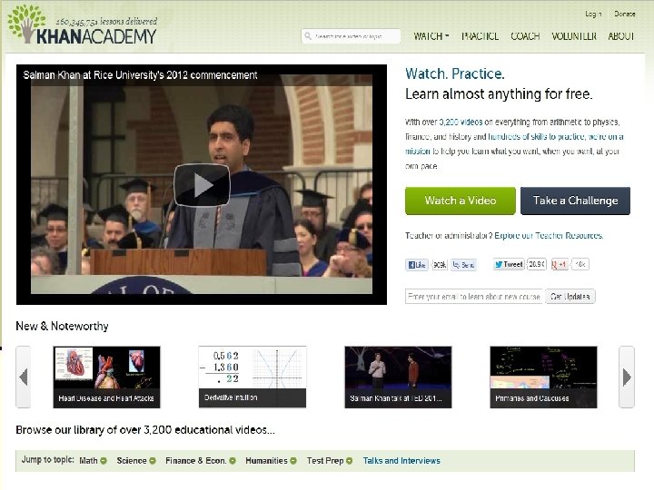Image resolution: width=654 pixels, height=490 pixels.
Task: Open the 3,200 videos link
Action: 461,122
